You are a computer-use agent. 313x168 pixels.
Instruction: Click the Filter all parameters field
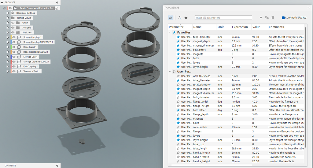223,18
